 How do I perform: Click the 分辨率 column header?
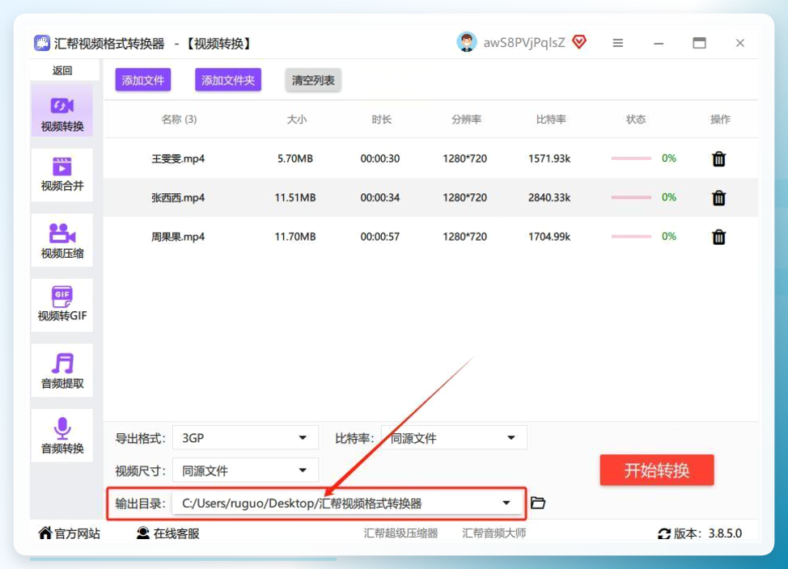pyautogui.click(x=466, y=119)
